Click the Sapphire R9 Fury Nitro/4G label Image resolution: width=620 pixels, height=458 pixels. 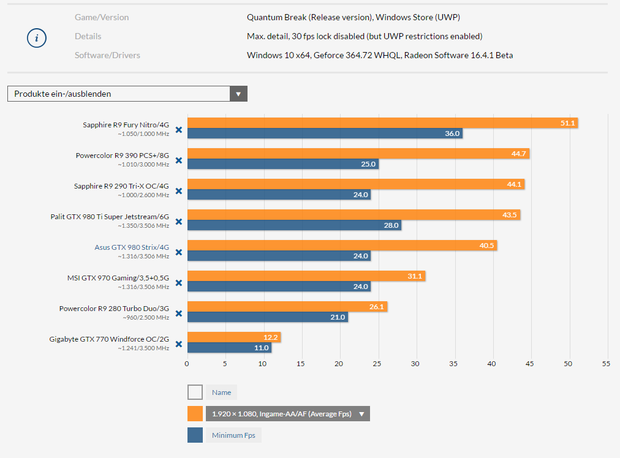point(126,125)
